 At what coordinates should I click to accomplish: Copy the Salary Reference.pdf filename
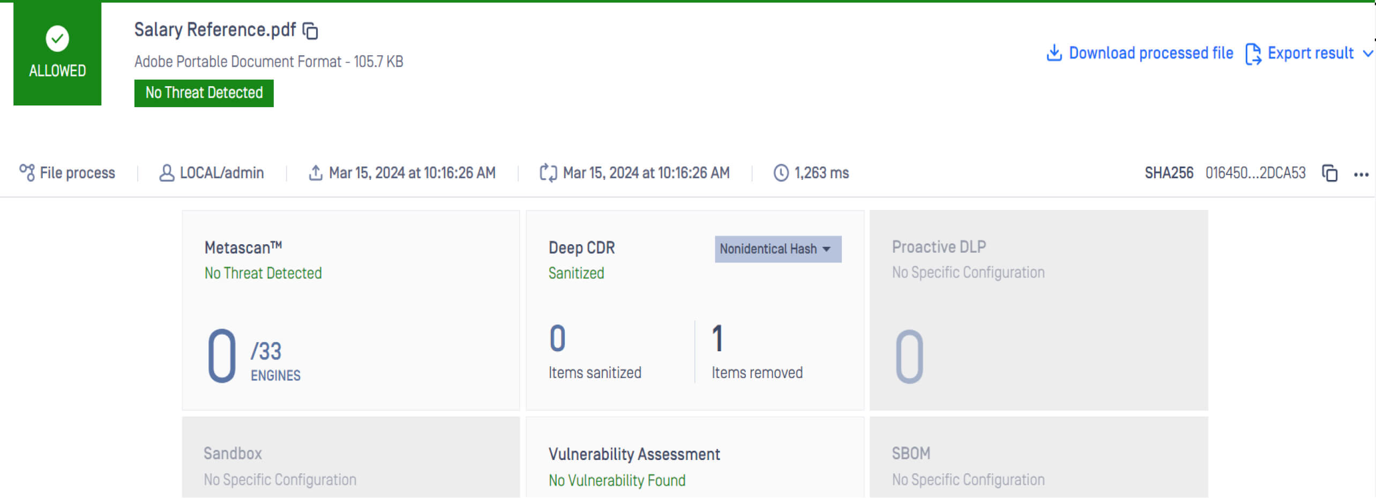point(310,31)
